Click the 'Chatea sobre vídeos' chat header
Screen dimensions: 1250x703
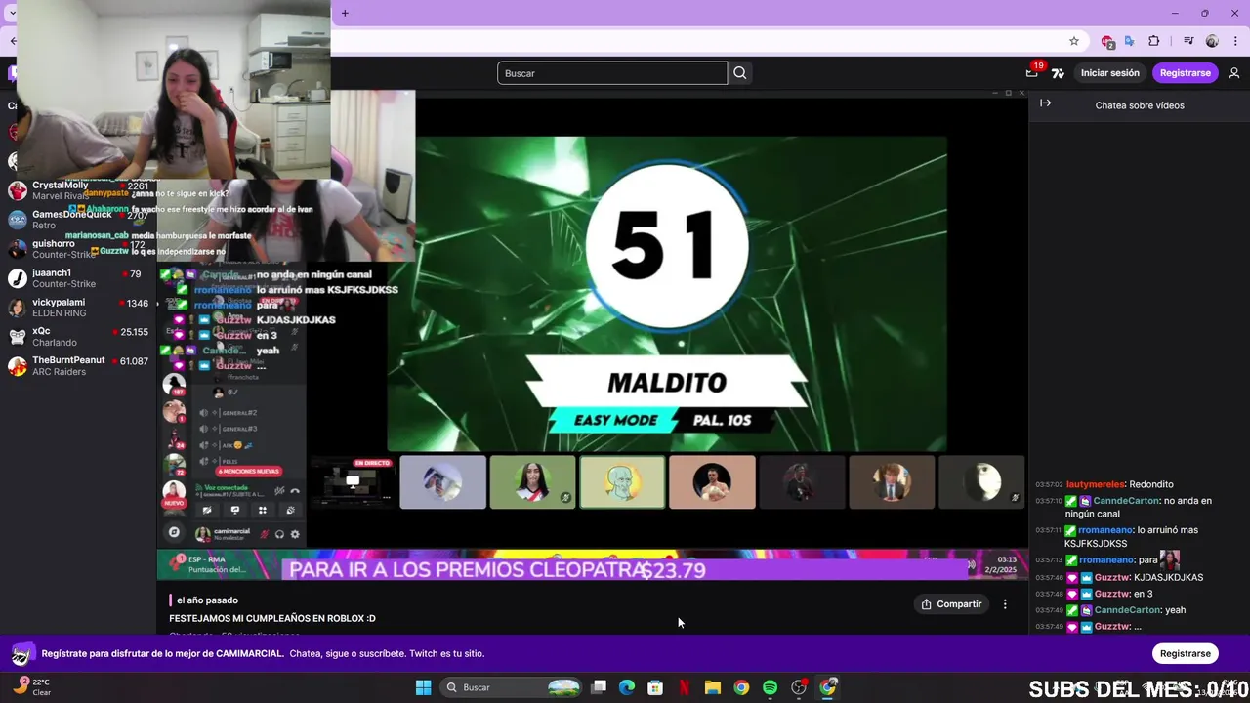pyautogui.click(x=1140, y=105)
